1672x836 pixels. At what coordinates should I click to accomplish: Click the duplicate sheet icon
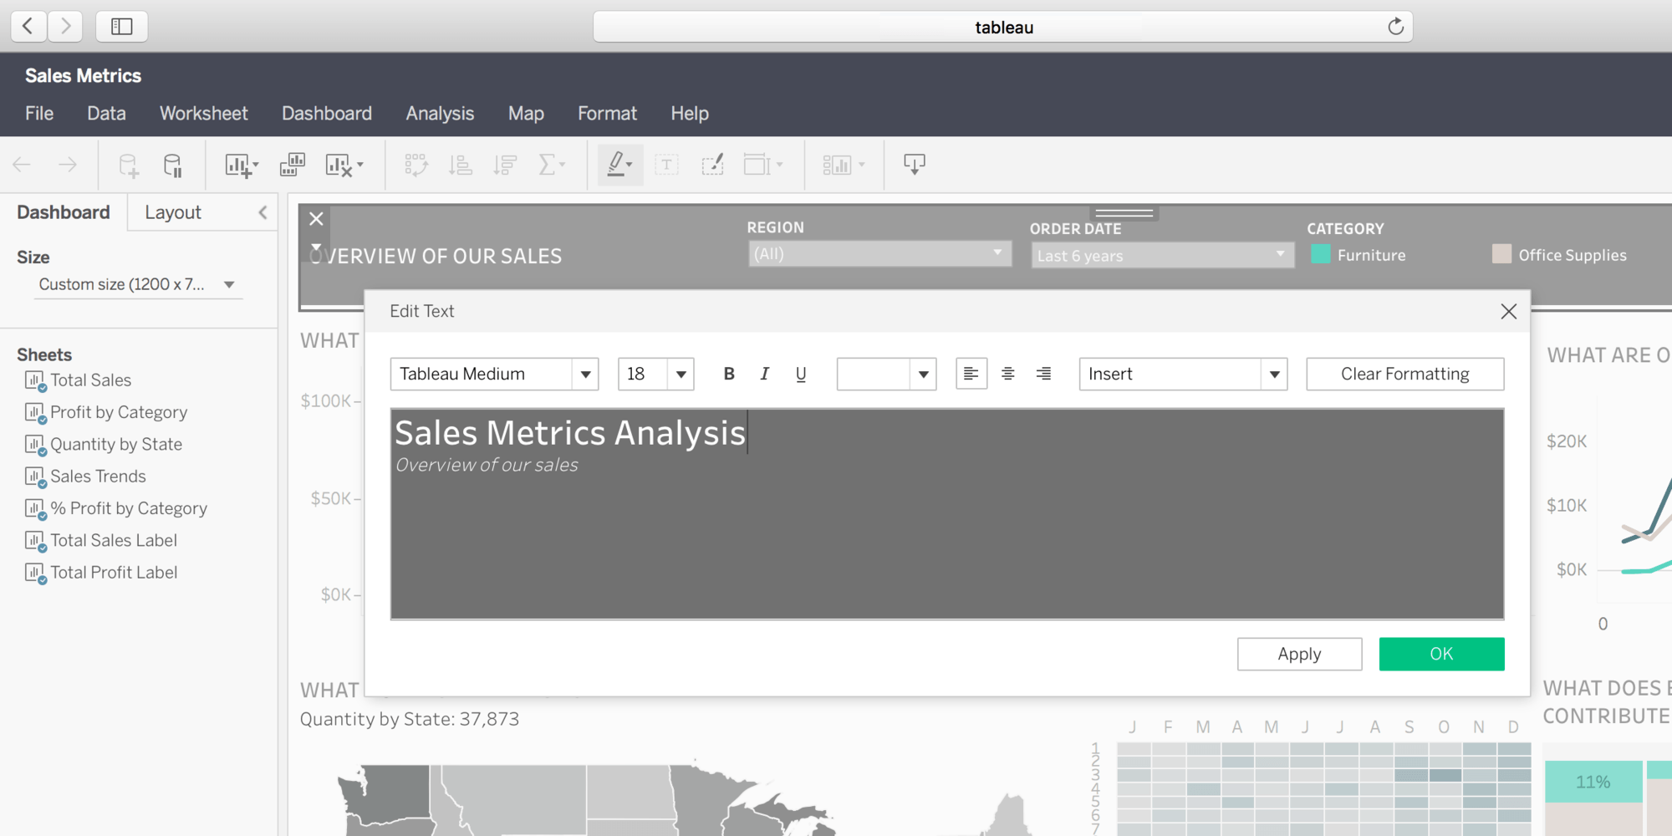[292, 165]
